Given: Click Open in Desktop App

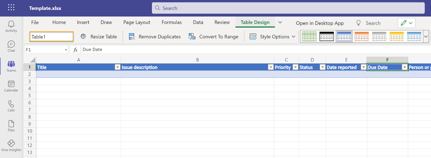Looking at the screenshot, I should (x=319, y=23).
